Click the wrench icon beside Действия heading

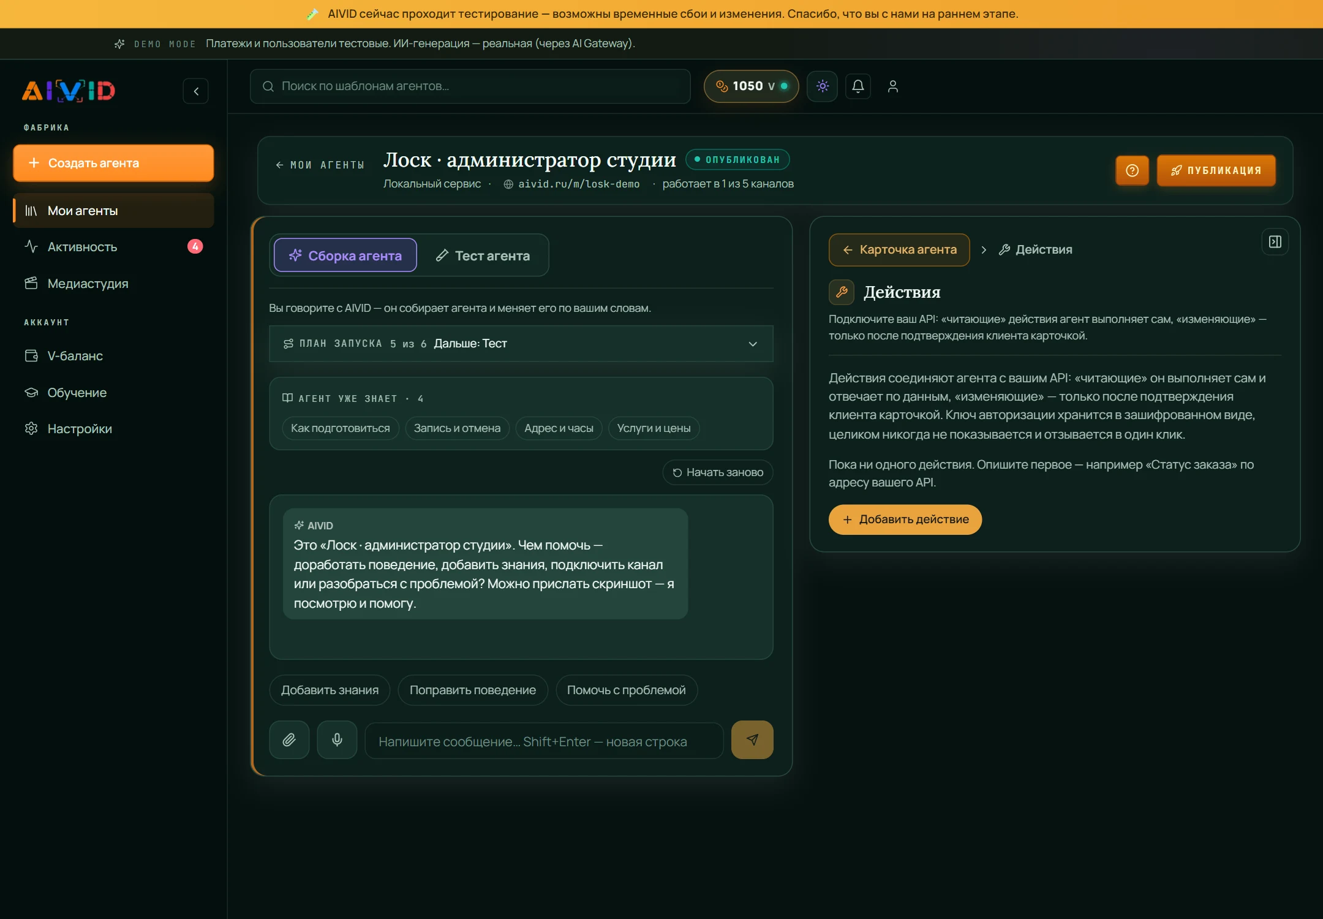click(x=842, y=292)
